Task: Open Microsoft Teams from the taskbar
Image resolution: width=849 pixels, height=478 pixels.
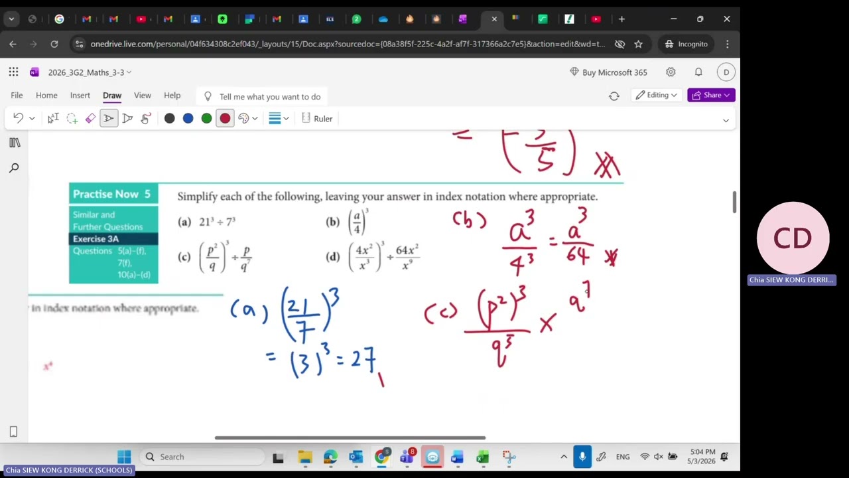Action: pos(407,457)
